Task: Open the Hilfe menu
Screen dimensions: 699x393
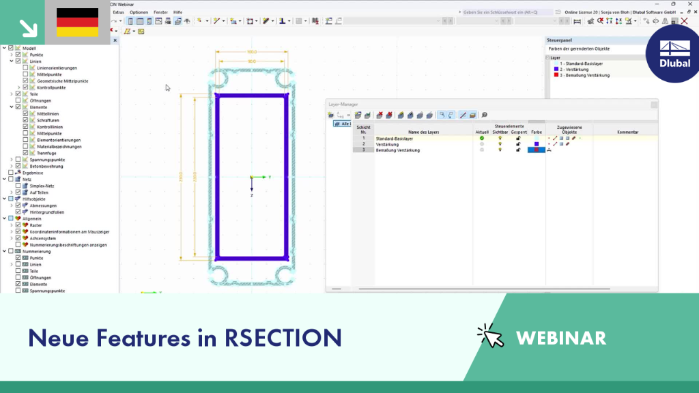Action: 178,12
